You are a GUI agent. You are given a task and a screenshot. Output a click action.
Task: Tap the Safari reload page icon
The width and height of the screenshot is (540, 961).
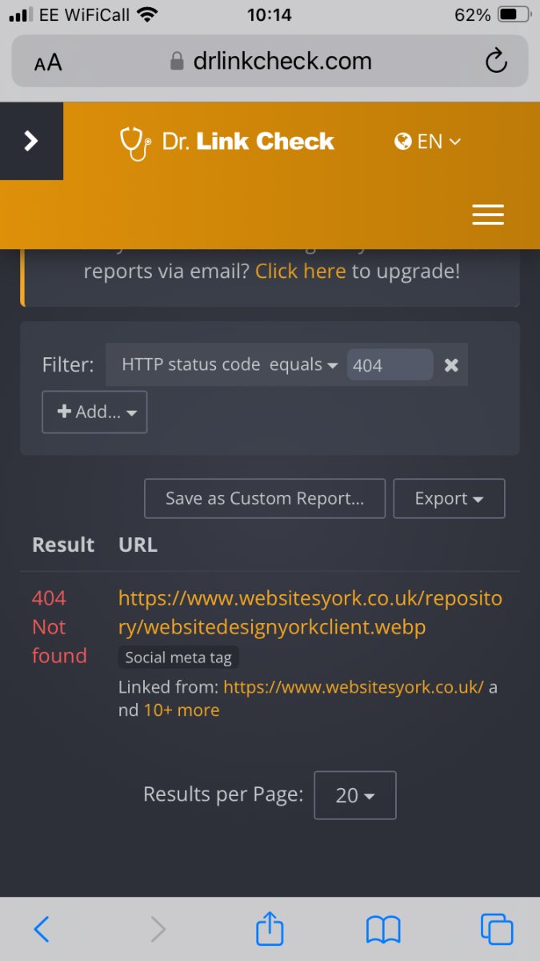tap(496, 61)
